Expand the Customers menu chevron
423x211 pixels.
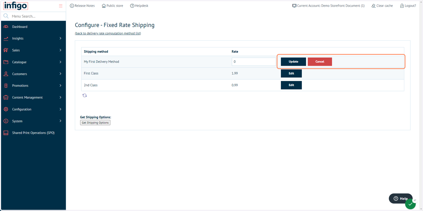pos(60,74)
